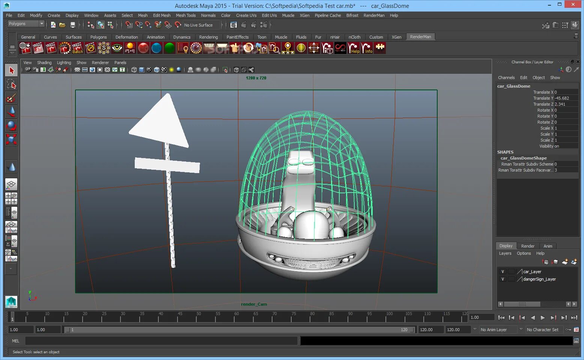Click the eye icon on RenderMan shelf

117,48
